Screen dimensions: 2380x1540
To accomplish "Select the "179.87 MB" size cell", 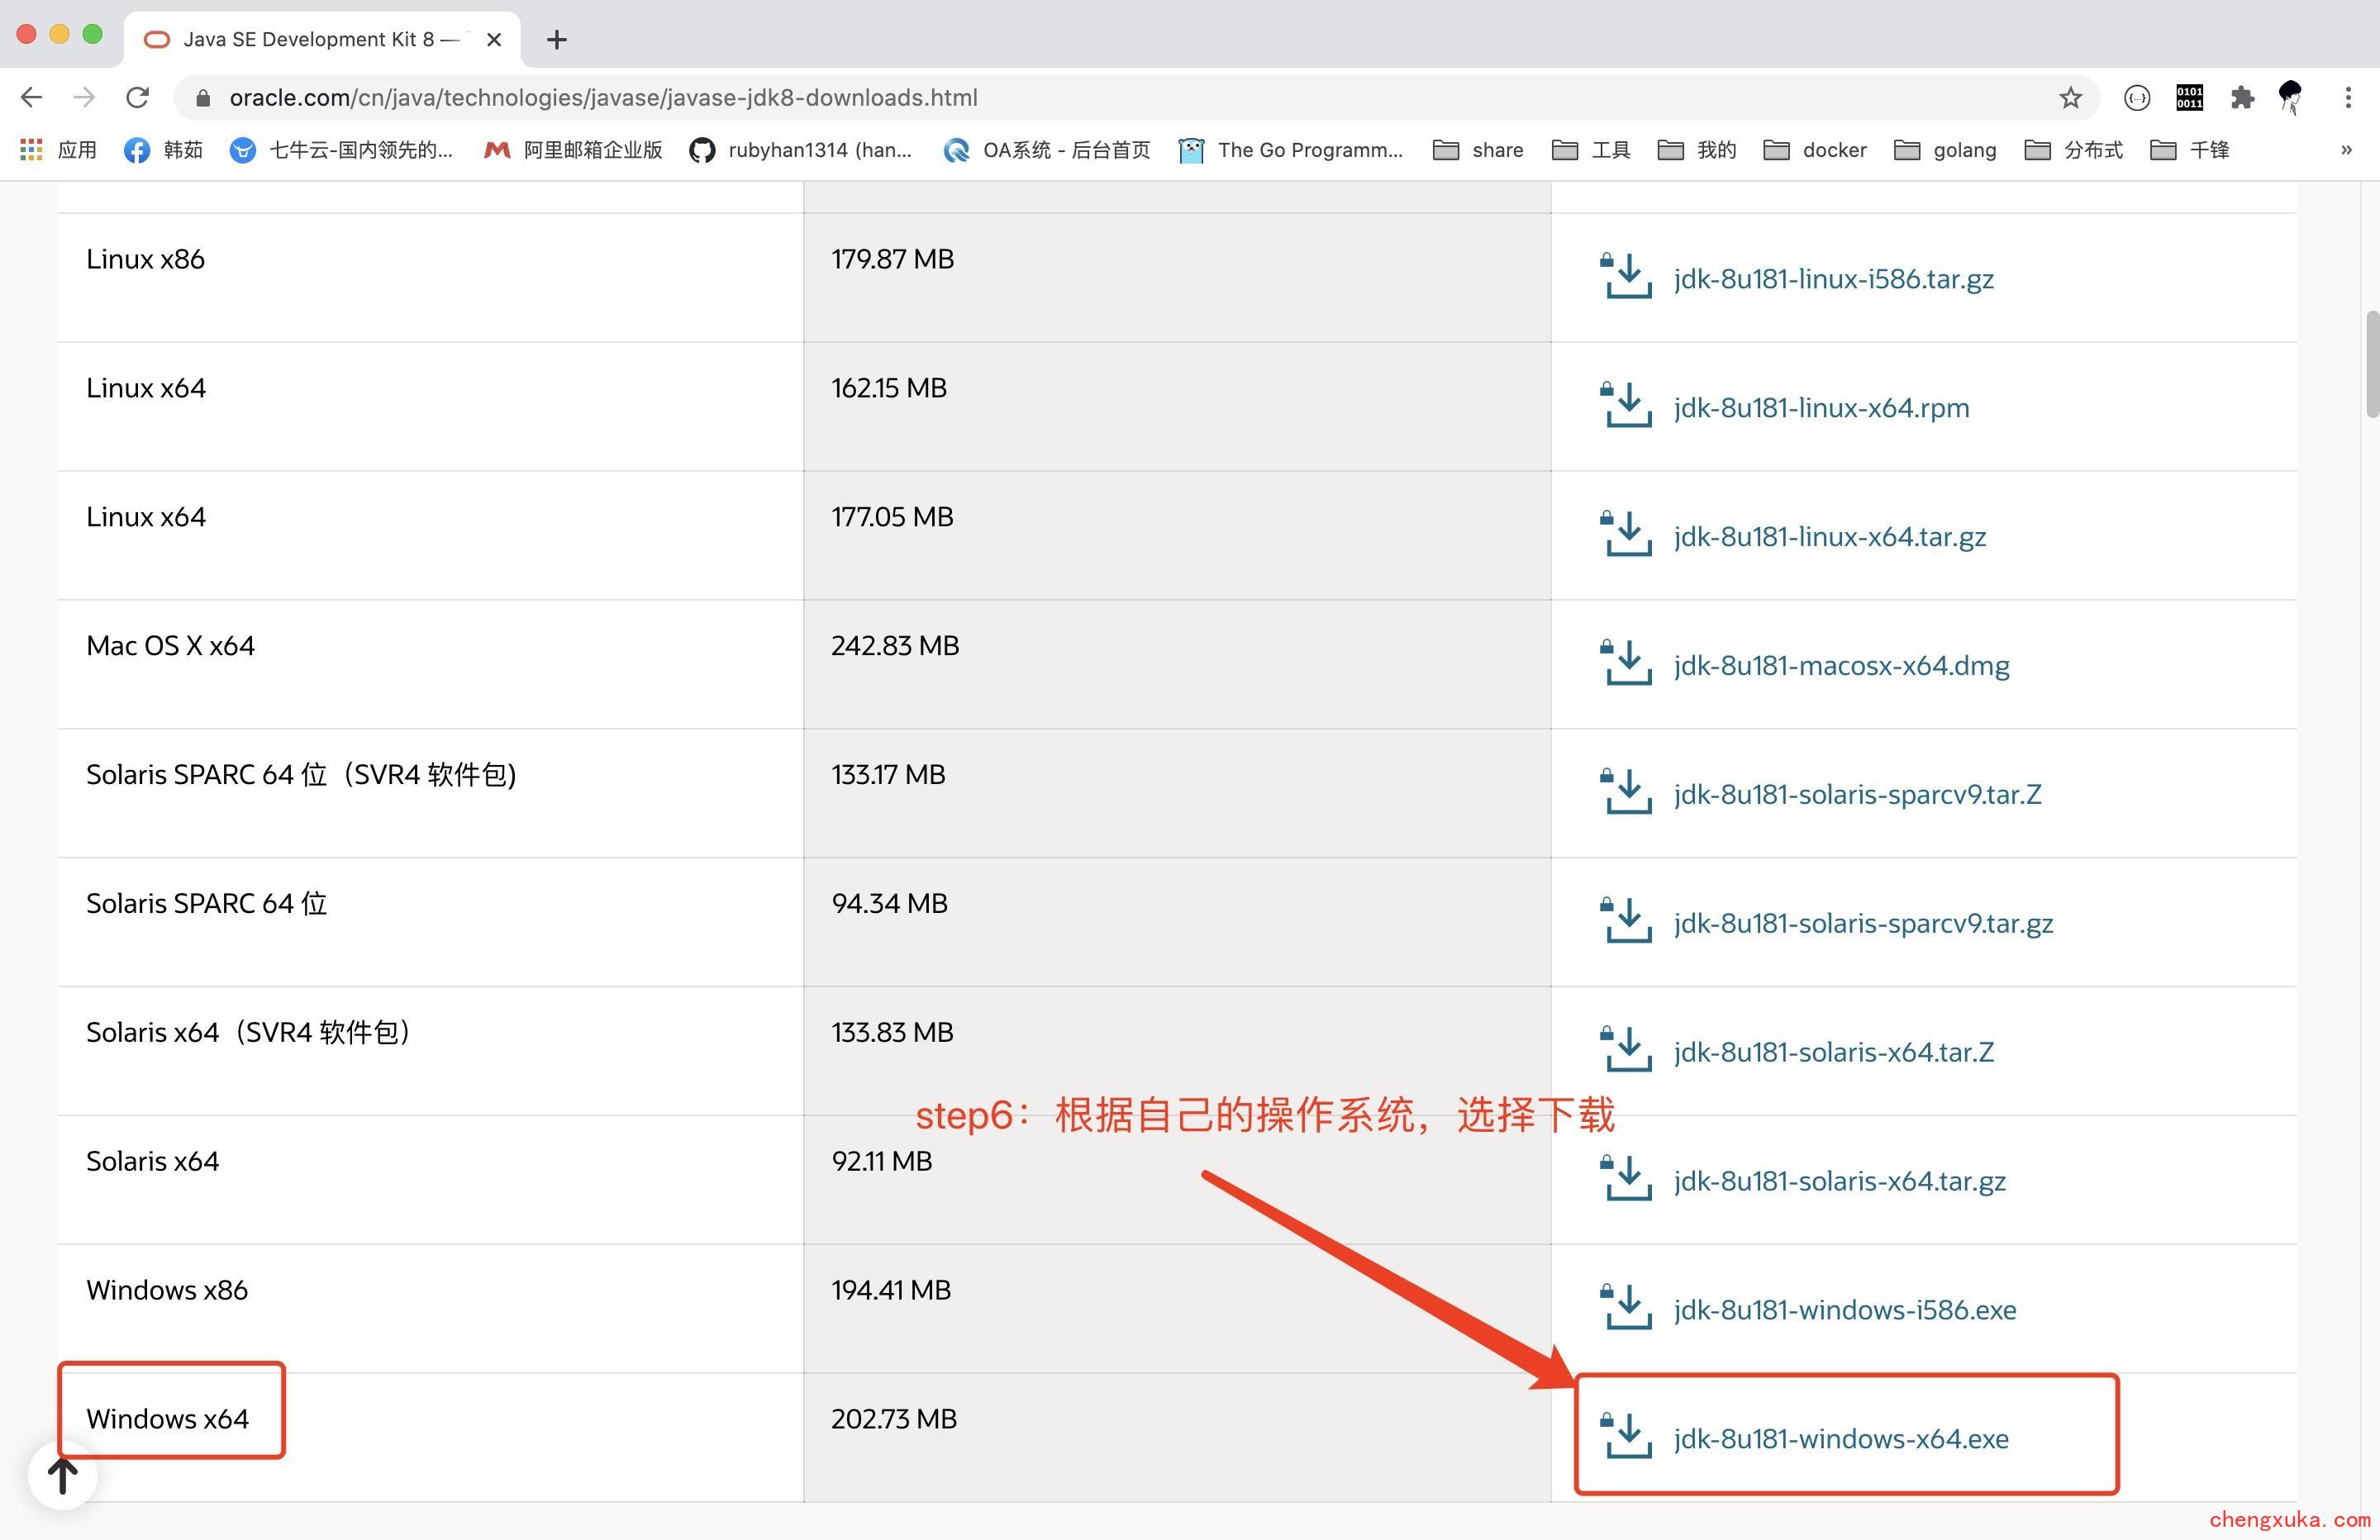I will coord(892,258).
